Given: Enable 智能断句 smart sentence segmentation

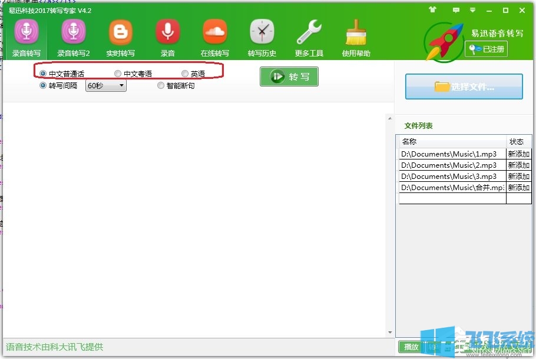Looking at the screenshot, I should 161,85.
